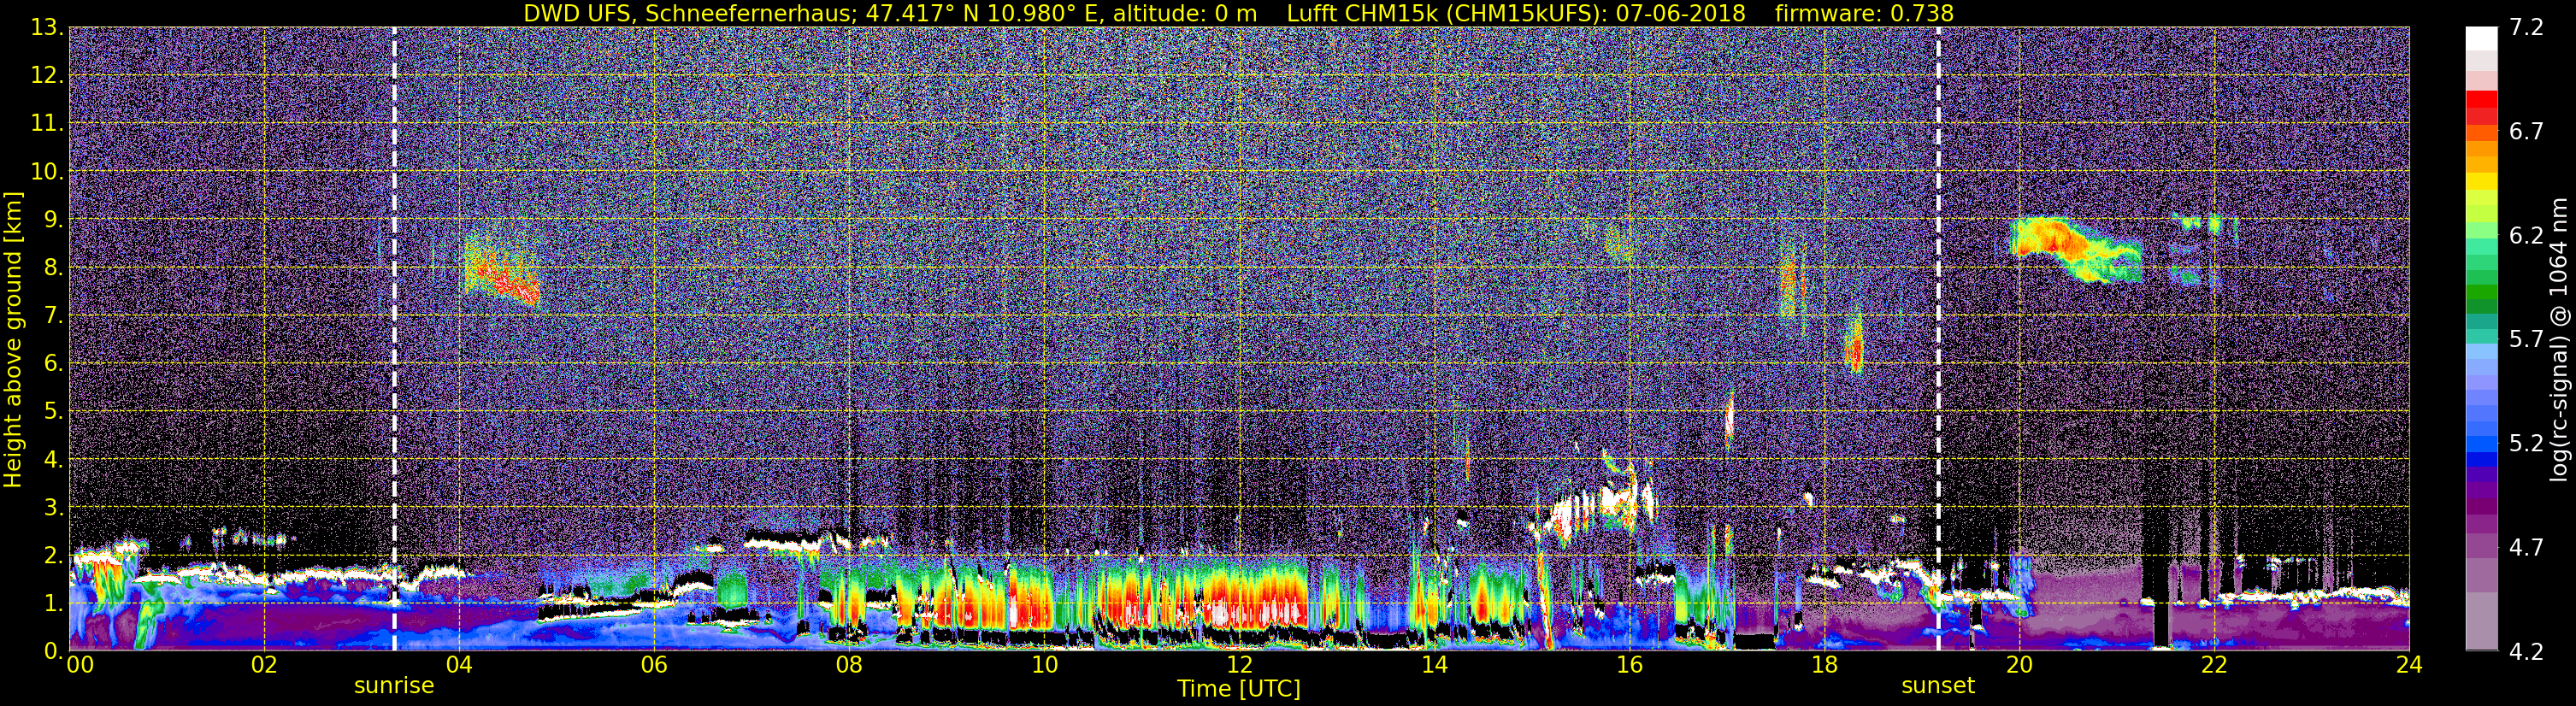Pick the red band of the colorbar
This screenshot has height=706, width=2576.
pyautogui.click(x=2481, y=106)
